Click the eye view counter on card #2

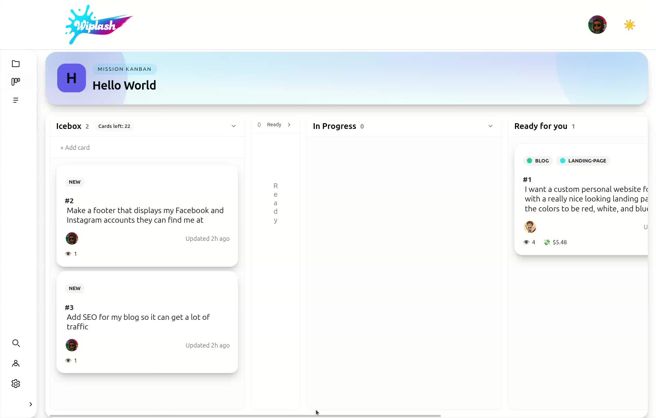[x=68, y=254]
